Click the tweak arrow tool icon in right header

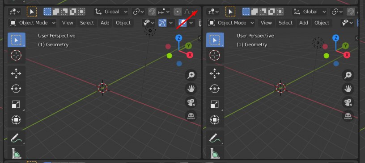(230, 12)
